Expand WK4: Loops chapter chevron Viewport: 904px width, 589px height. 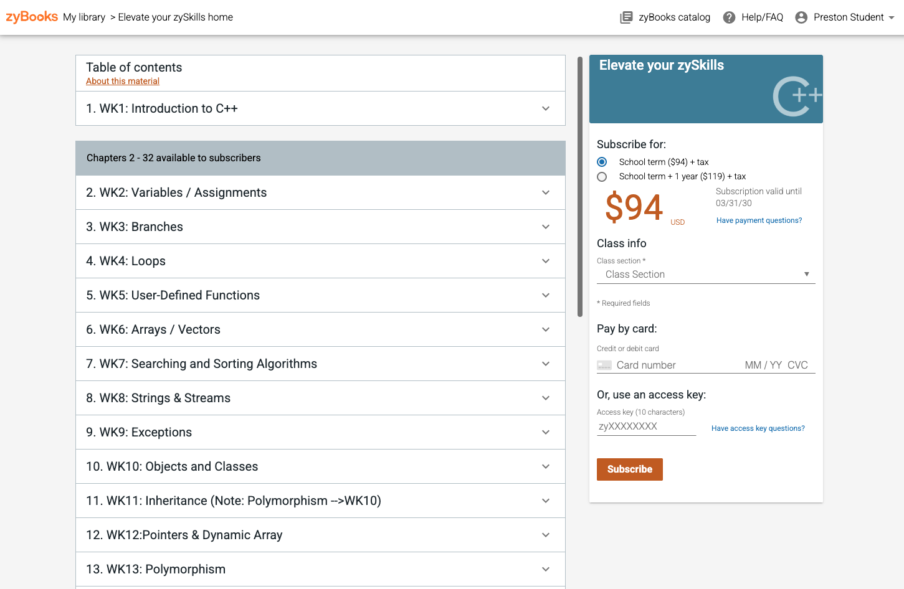(546, 261)
